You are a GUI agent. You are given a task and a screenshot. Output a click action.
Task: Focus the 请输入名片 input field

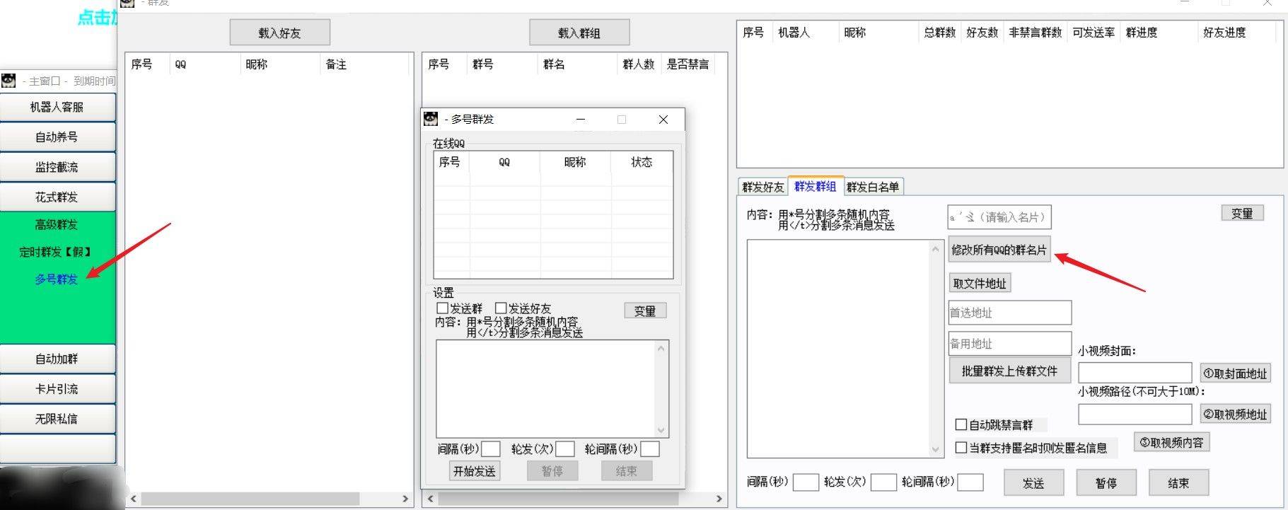[999, 217]
